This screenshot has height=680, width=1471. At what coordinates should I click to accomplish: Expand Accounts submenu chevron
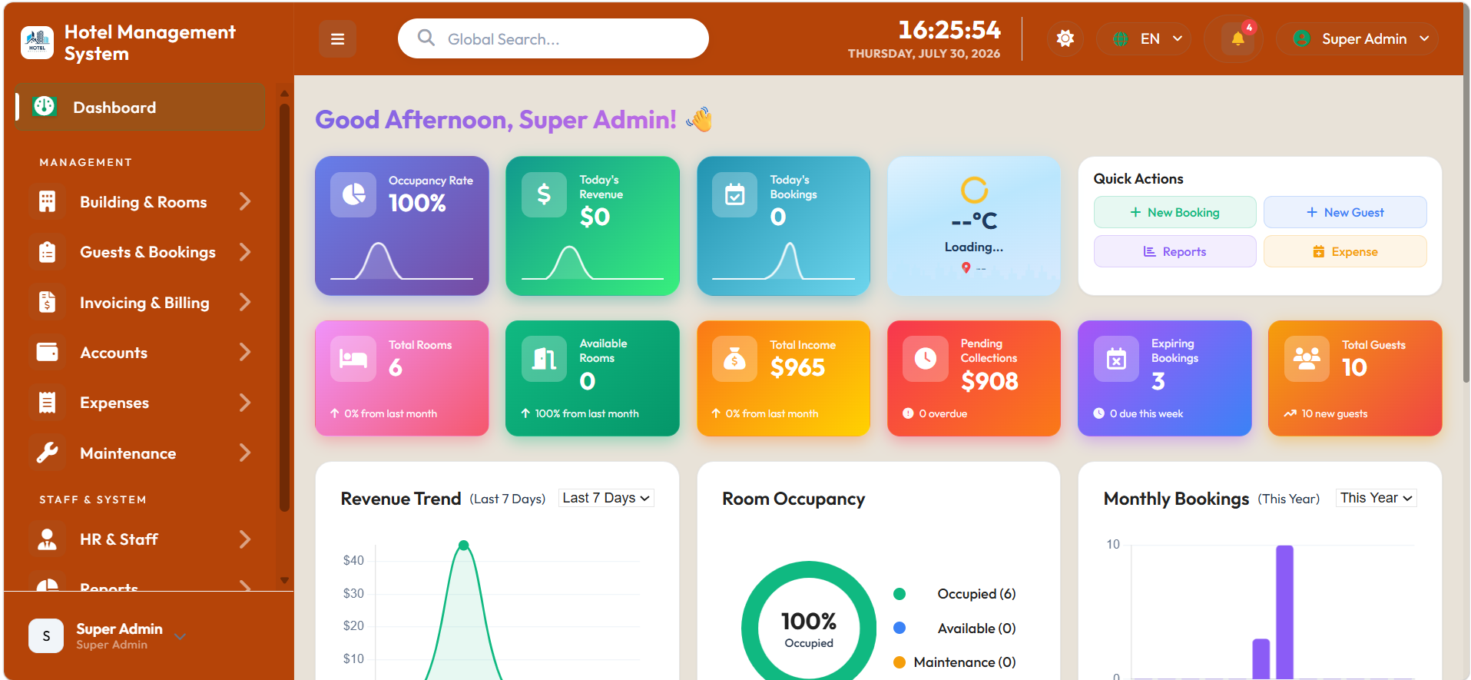[x=245, y=352]
